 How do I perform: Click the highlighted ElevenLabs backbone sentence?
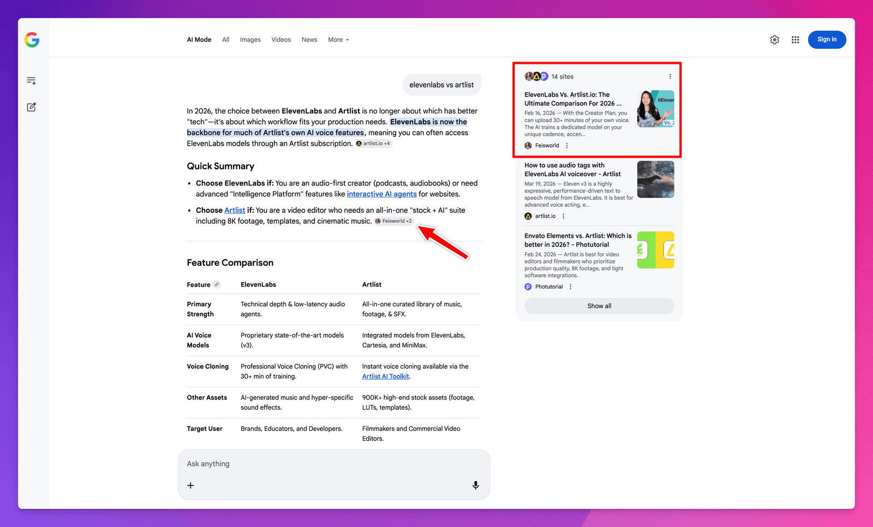(327, 127)
